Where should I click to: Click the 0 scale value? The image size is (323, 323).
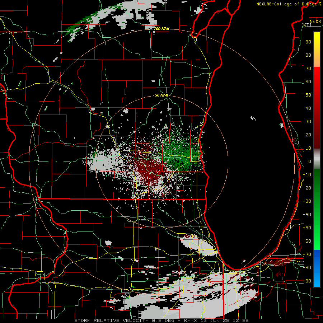click(310, 161)
